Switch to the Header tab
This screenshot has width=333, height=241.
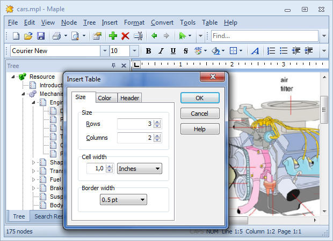pos(130,98)
